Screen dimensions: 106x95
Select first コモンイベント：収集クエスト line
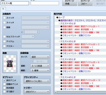coord(76,35)
